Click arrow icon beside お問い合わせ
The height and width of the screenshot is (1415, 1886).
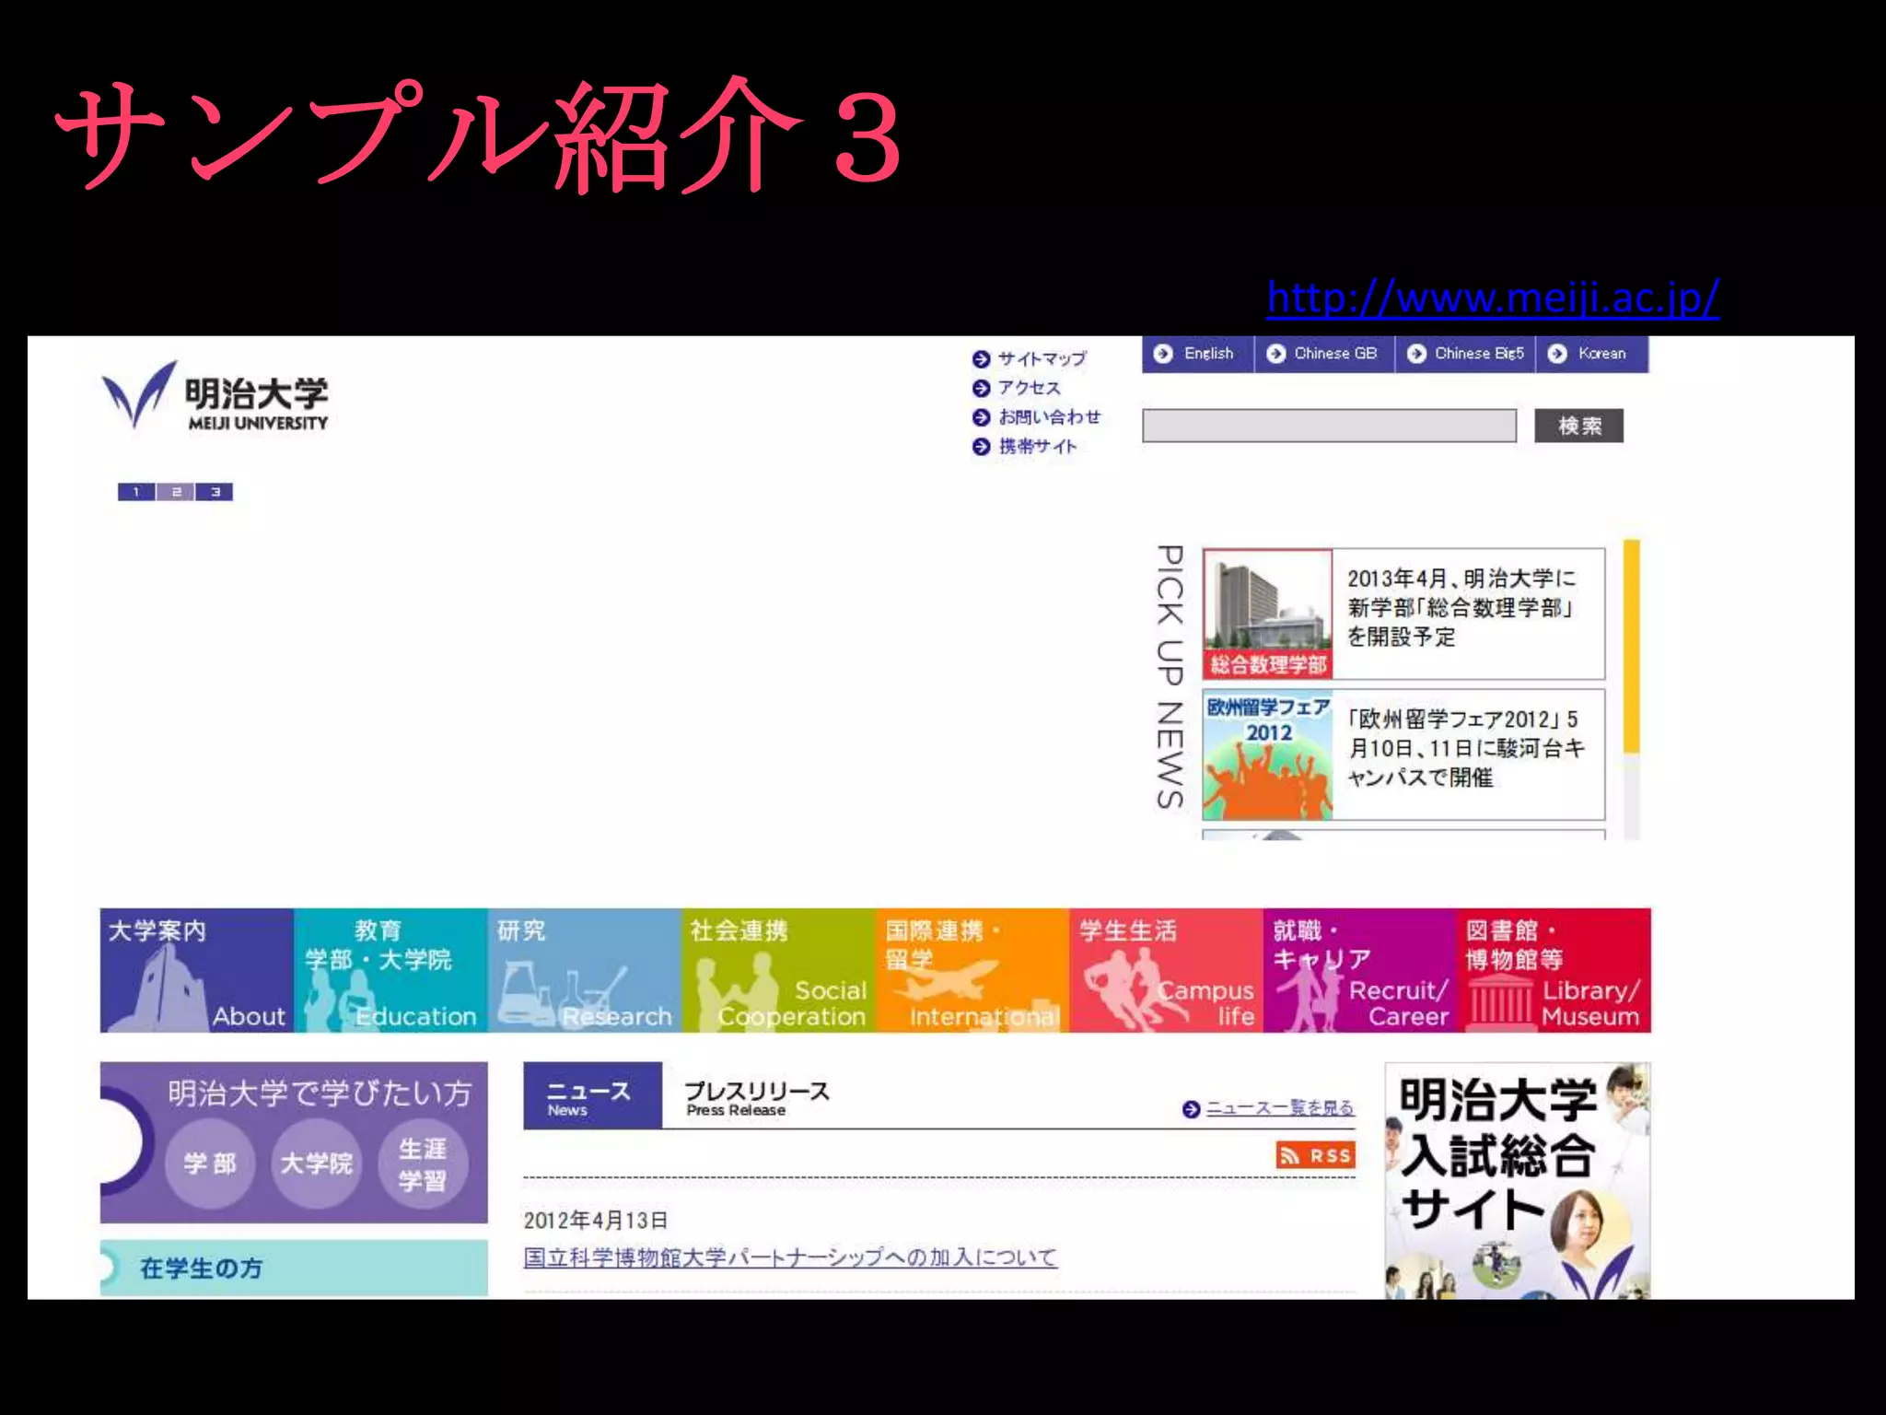coord(982,417)
